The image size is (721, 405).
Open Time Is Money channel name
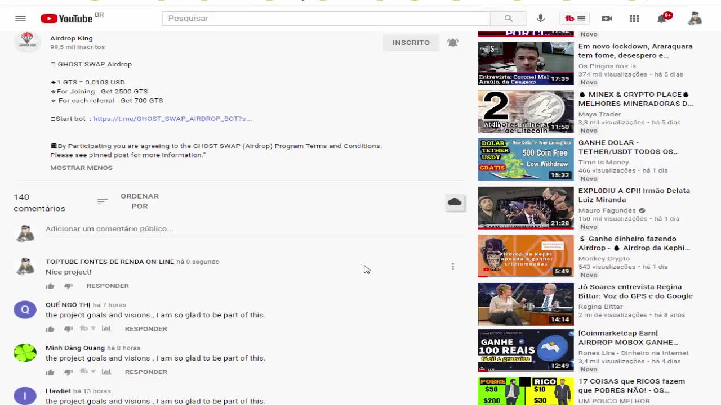(x=603, y=162)
